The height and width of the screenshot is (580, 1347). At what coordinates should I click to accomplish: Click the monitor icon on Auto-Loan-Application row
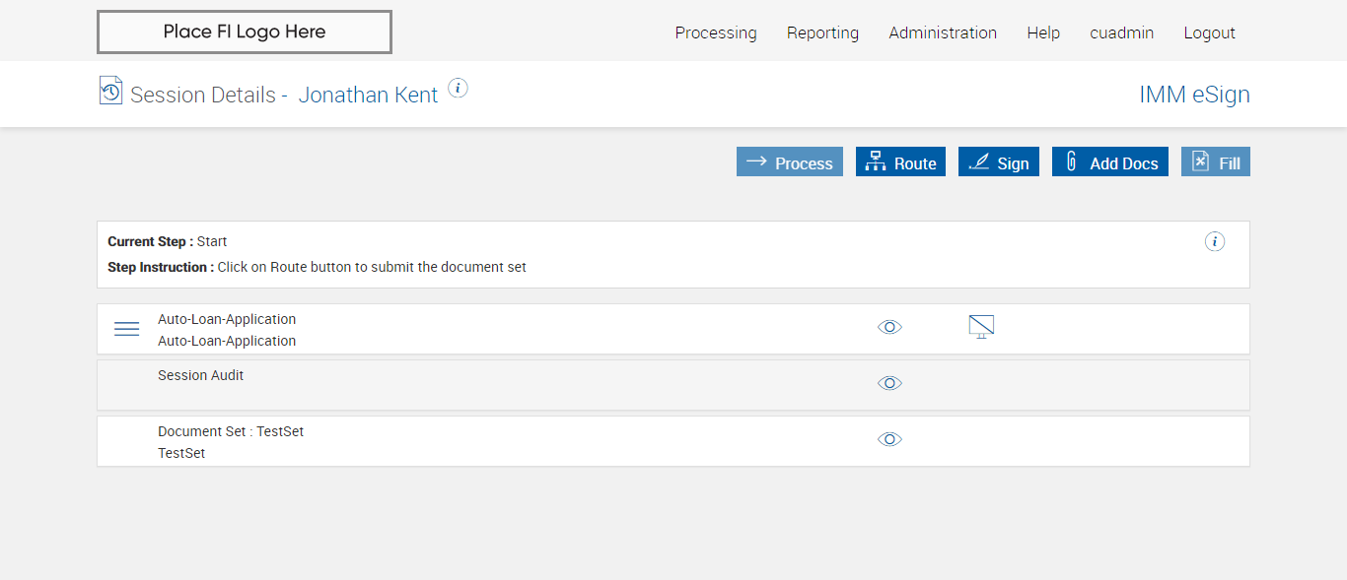981,327
